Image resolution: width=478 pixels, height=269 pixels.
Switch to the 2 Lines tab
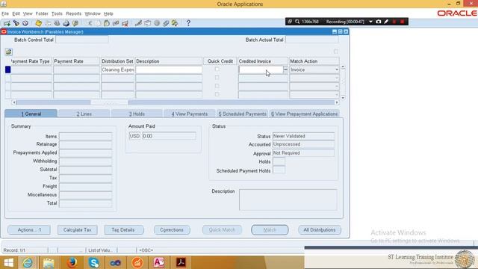click(84, 114)
